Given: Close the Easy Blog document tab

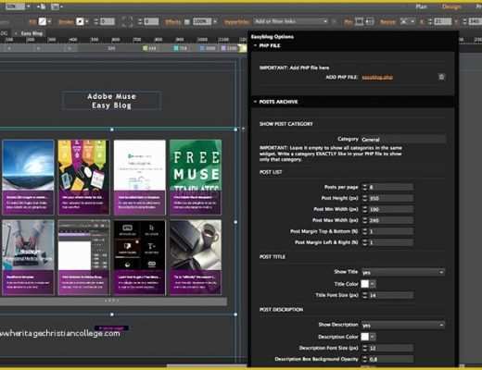Looking at the screenshot, I should pos(16,33).
